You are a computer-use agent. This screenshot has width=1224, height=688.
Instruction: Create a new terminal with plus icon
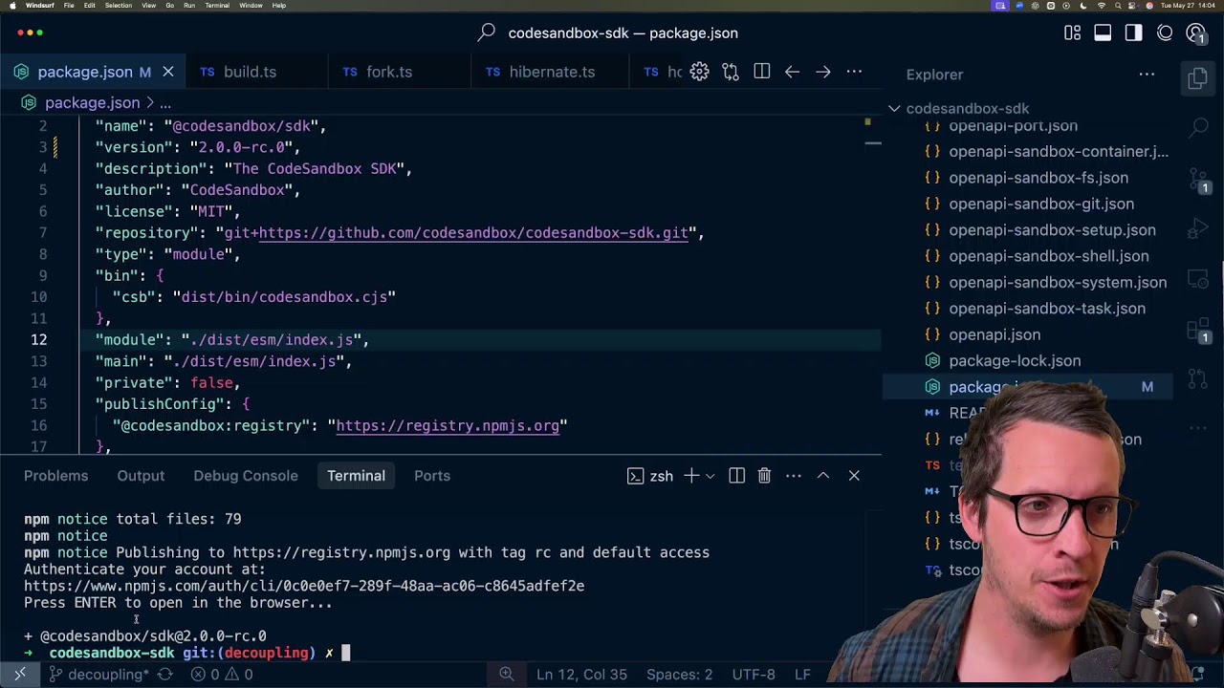[x=690, y=476]
